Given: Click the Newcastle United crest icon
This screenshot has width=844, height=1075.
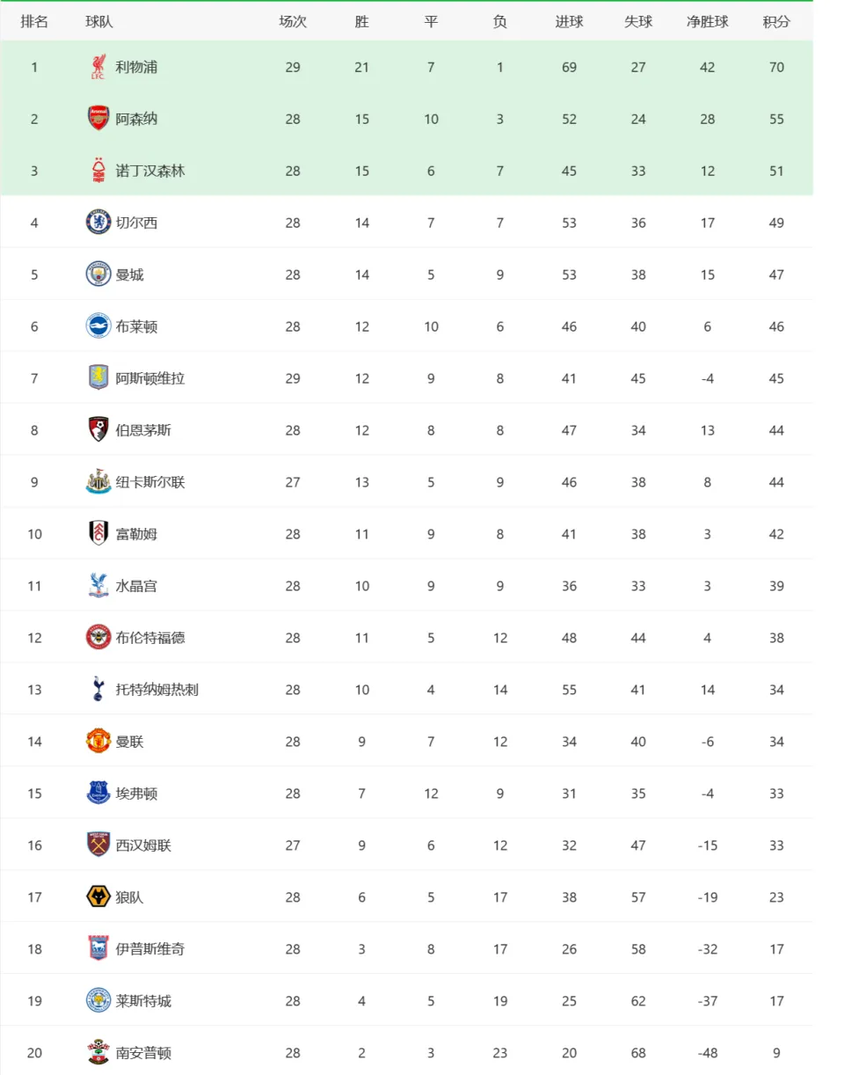Looking at the screenshot, I should coord(98,482).
